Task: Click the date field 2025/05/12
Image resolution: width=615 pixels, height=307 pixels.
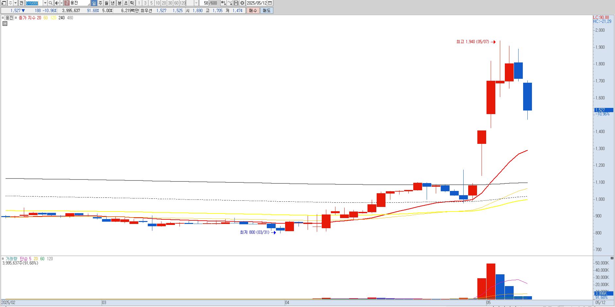Action: click(257, 3)
